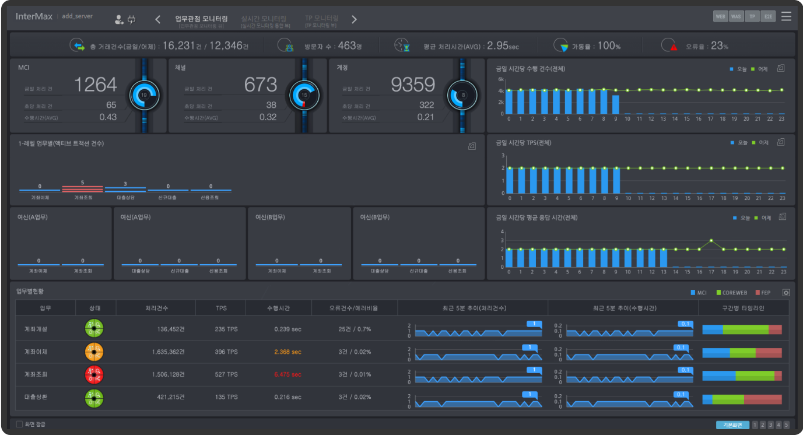Expand the 금일 시간당 TPS chart panel
Image resolution: width=803 pixels, height=435 pixels.
pos(781,142)
